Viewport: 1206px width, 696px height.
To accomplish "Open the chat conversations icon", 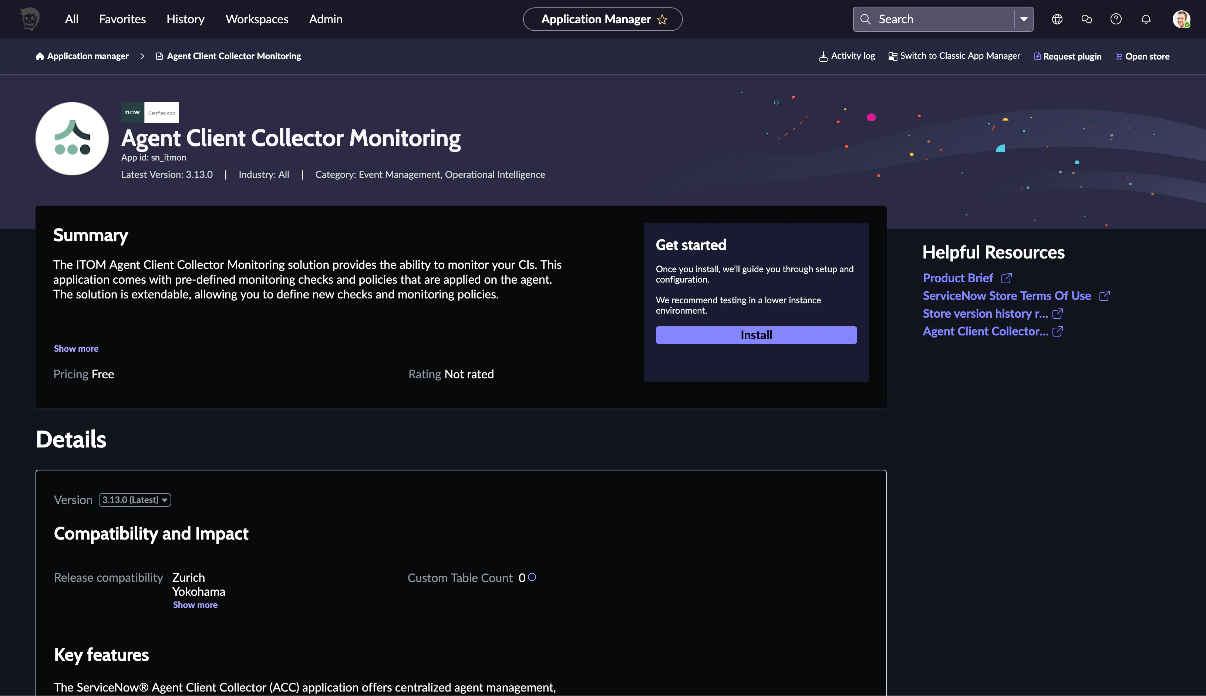I will 1087,19.
